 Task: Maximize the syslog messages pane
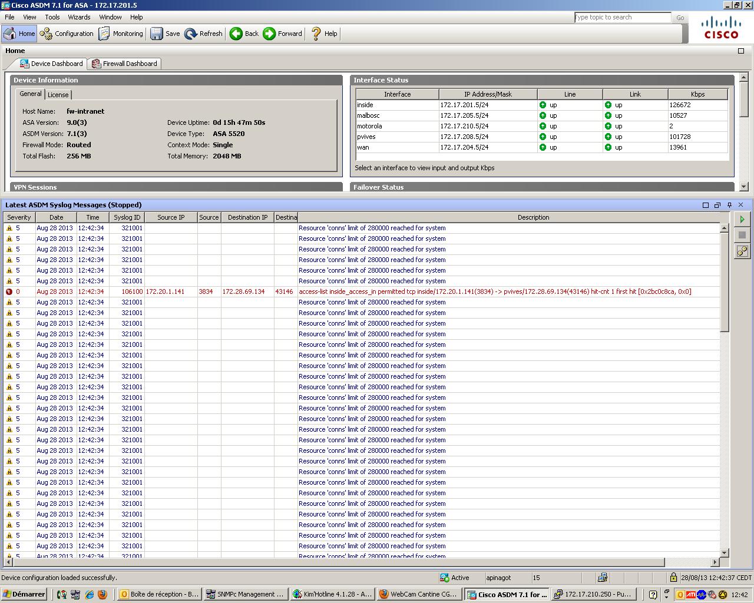tap(706, 205)
